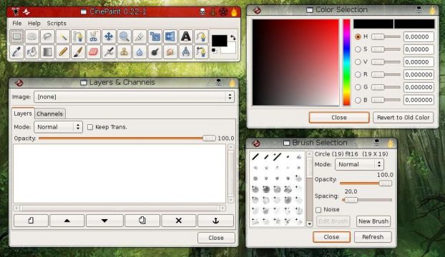Select the Dodge/Burn tool
The width and height of the screenshot is (445, 257).
pos(155,52)
